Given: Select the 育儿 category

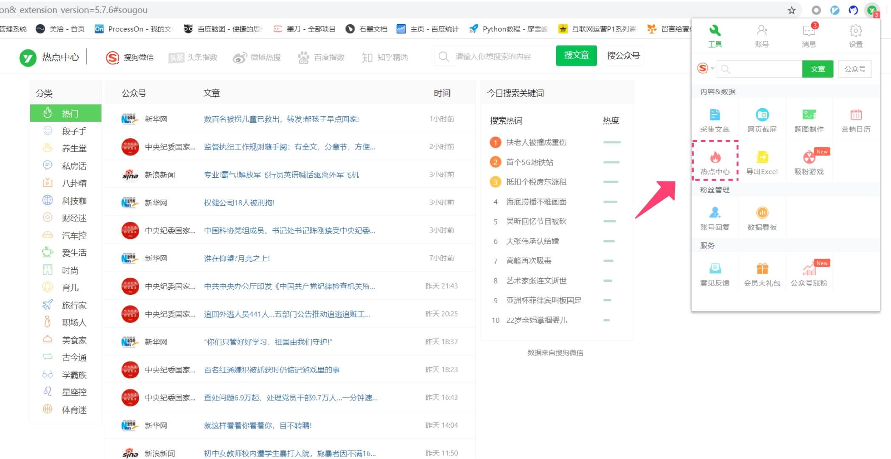Looking at the screenshot, I should coord(66,288).
